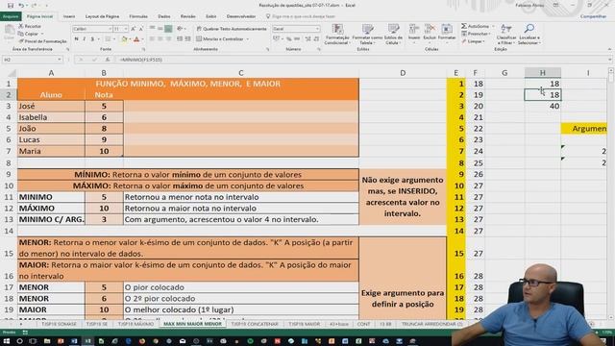Toggle Quebrar Texto Automaticamente

(232, 29)
